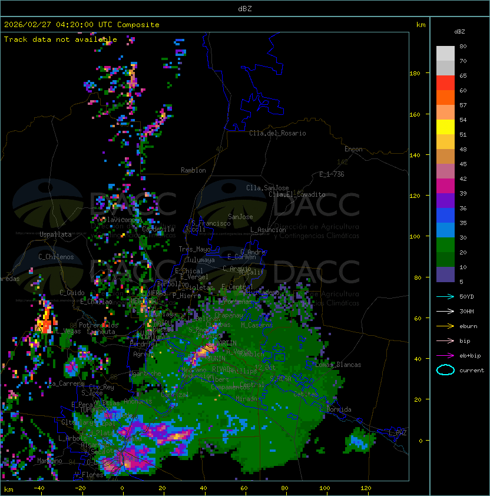Screen dimensions: 490x496
Task: Click the 30HM legend label
Action: coord(466,311)
